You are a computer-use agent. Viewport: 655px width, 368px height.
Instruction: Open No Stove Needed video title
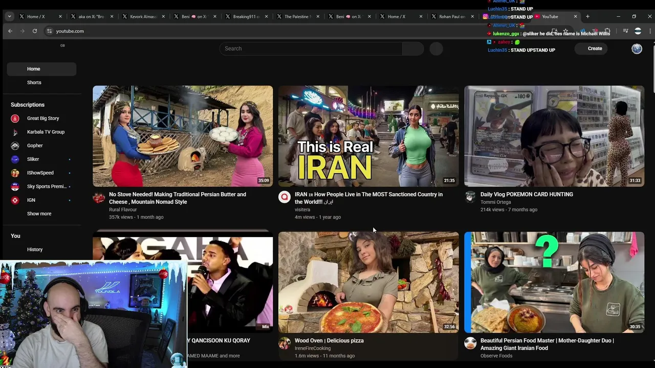(x=178, y=198)
